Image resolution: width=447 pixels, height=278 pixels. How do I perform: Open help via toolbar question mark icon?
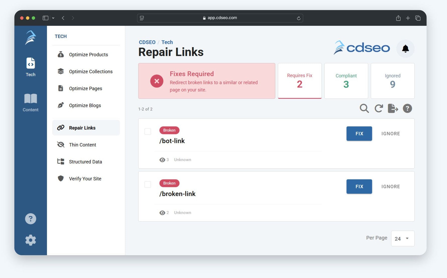pos(407,109)
